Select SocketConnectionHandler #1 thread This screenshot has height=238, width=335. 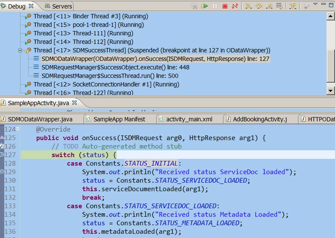coord(106,84)
